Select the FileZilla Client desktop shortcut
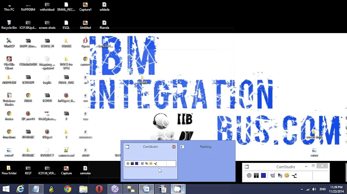 (9, 63)
